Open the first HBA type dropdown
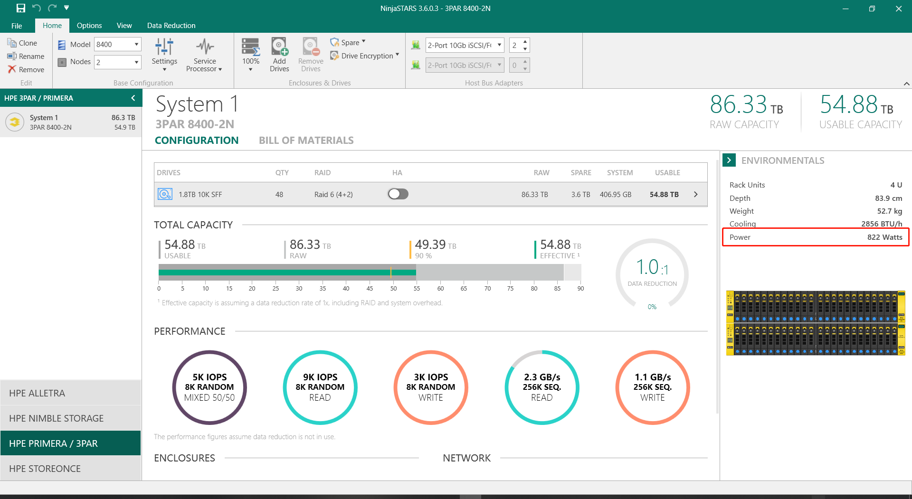 [499, 45]
